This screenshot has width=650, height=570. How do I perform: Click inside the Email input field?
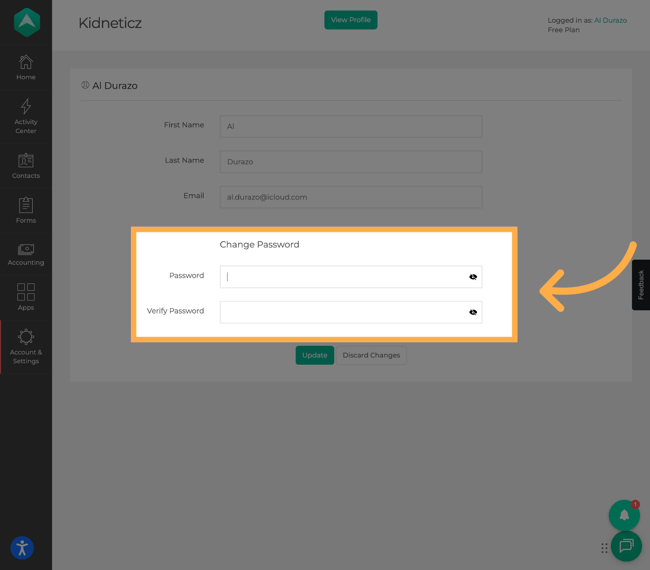tap(351, 197)
